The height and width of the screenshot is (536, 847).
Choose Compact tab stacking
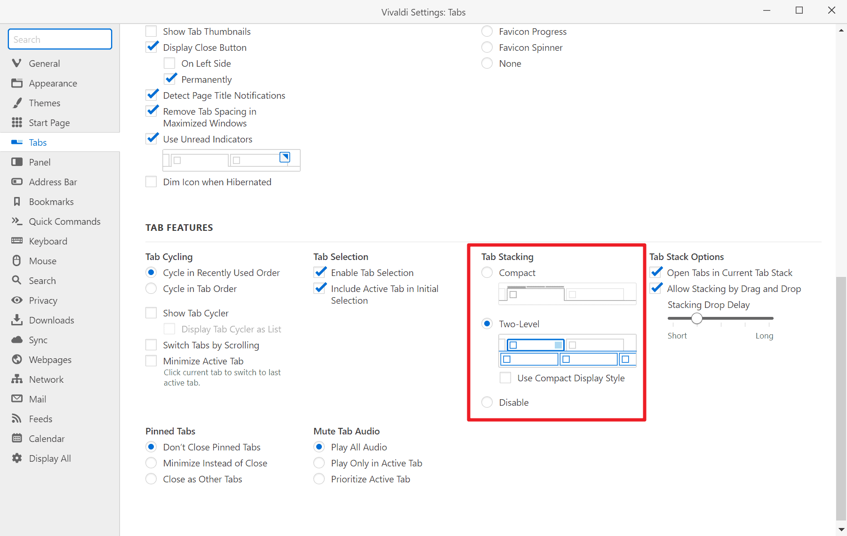487,273
